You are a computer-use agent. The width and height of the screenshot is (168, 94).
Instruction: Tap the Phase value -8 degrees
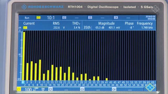[x=132, y=28]
